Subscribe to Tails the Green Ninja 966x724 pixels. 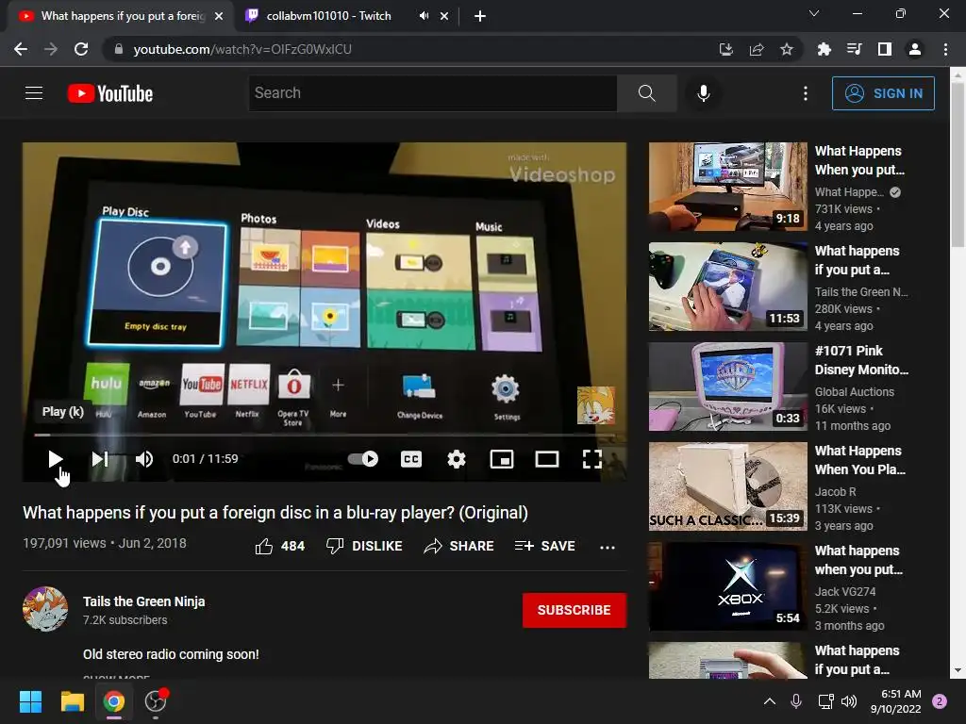(575, 610)
